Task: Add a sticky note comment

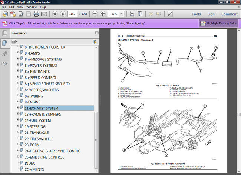Action: 151,14
